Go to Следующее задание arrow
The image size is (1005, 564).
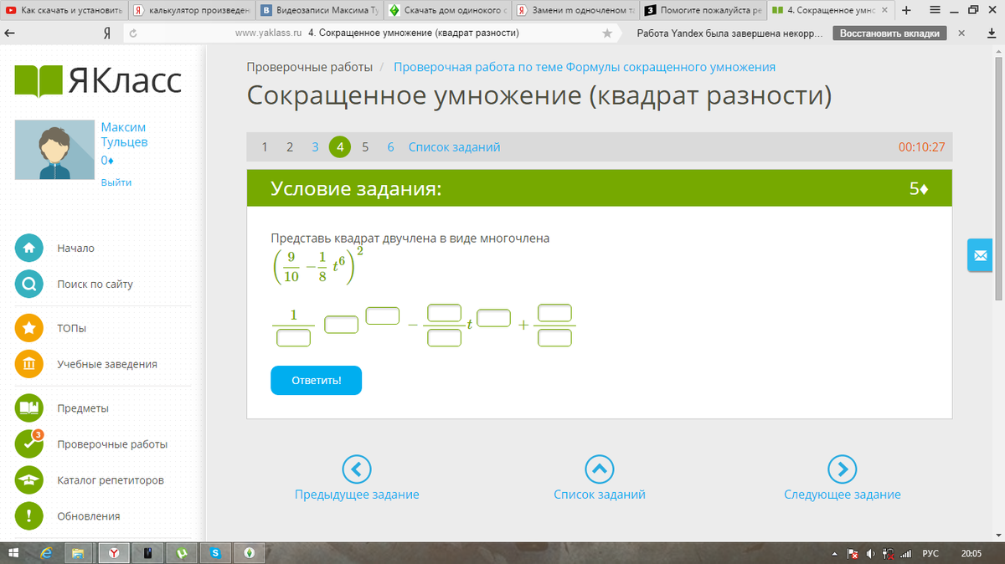click(842, 469)
